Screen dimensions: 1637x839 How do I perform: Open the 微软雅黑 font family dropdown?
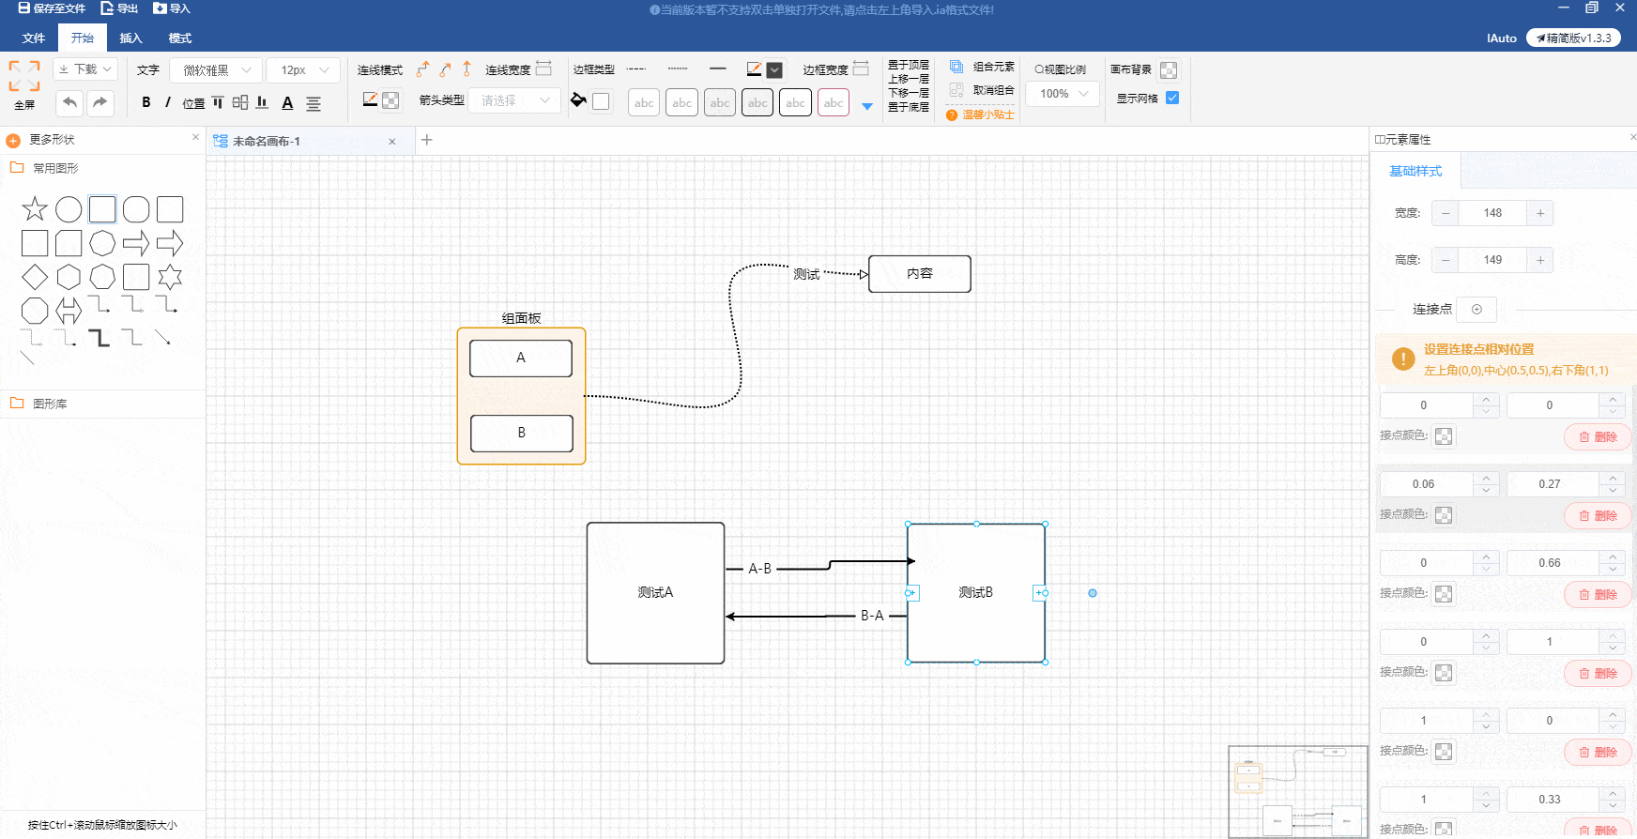coord(217,70)
